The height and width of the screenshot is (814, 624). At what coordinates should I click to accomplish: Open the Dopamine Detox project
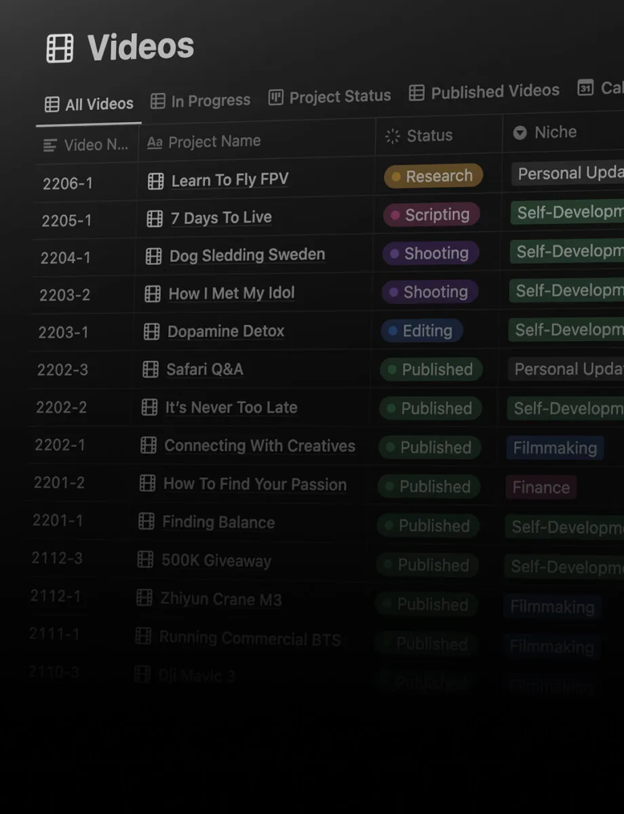(226, 332)
